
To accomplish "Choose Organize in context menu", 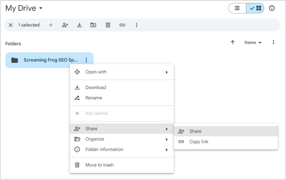I will click(122, 139).
